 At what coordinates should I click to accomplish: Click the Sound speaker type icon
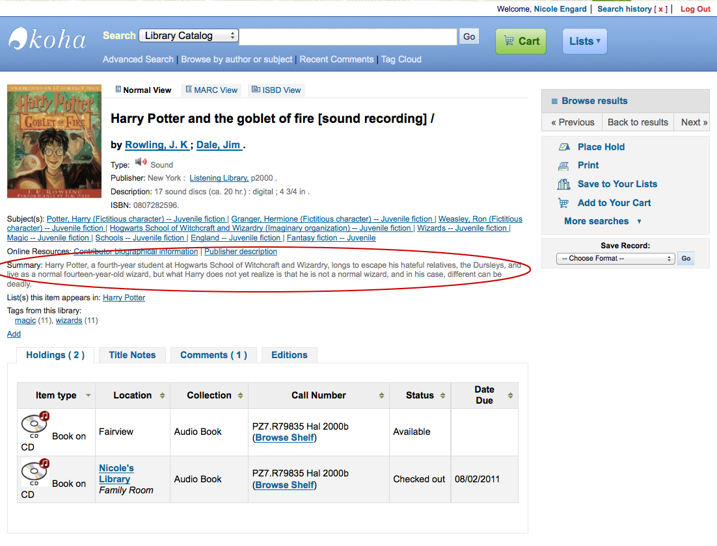point(141,162)
